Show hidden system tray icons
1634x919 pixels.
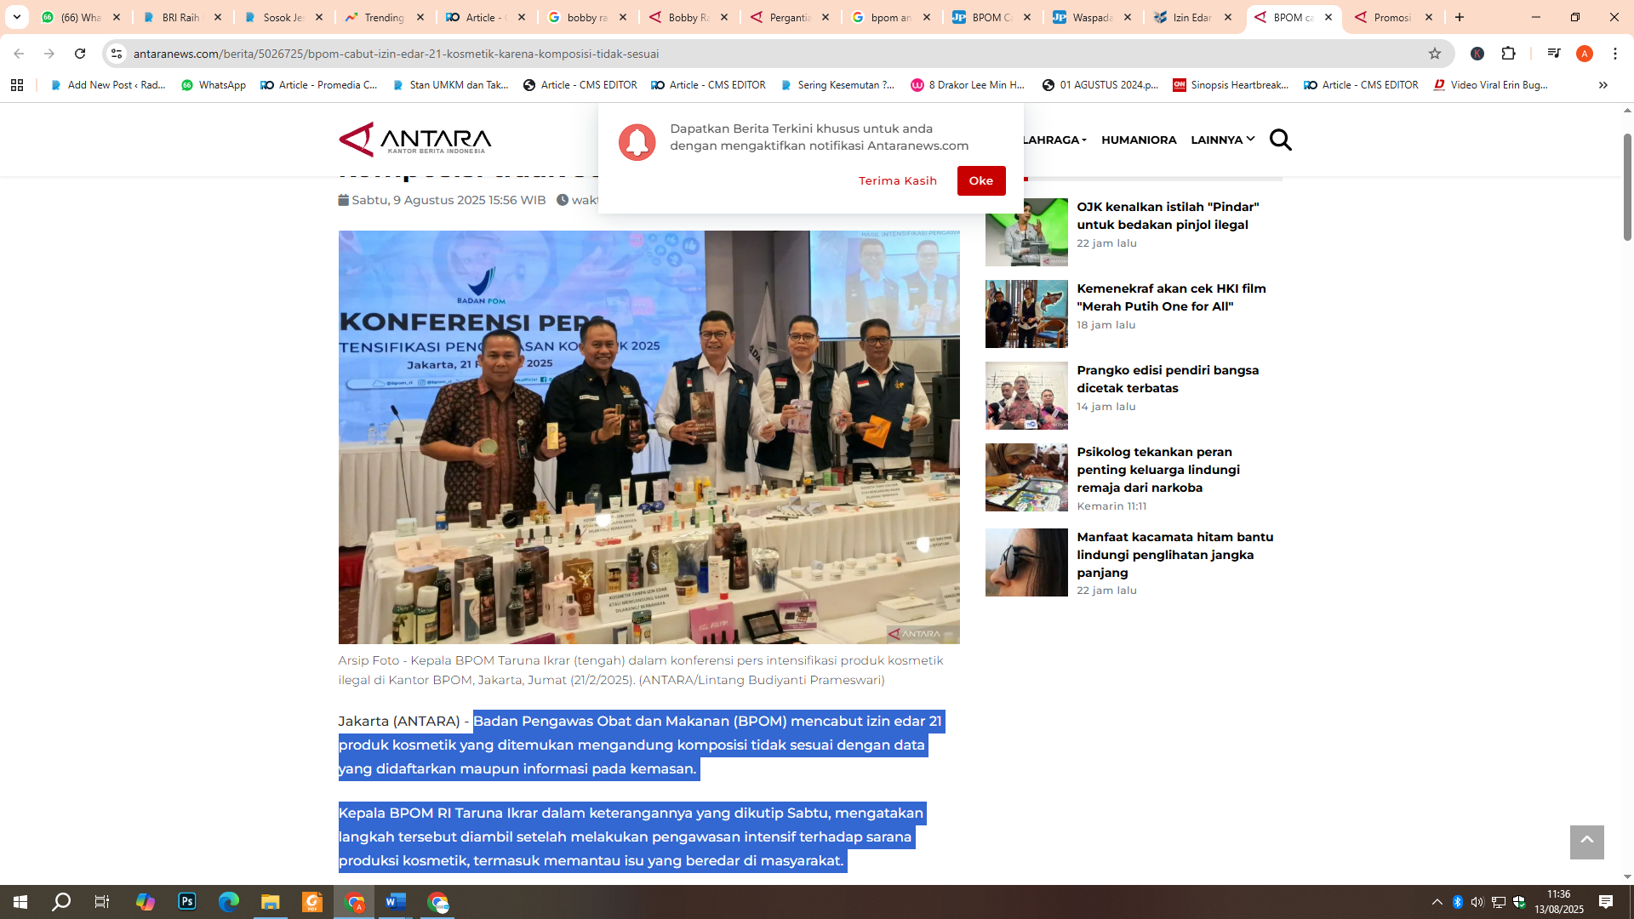pyautogui.click(x=1437, y=902)
